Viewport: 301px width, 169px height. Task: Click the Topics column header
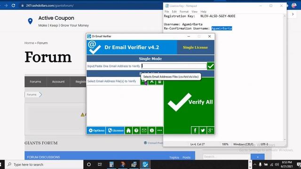tap(174, 158)
